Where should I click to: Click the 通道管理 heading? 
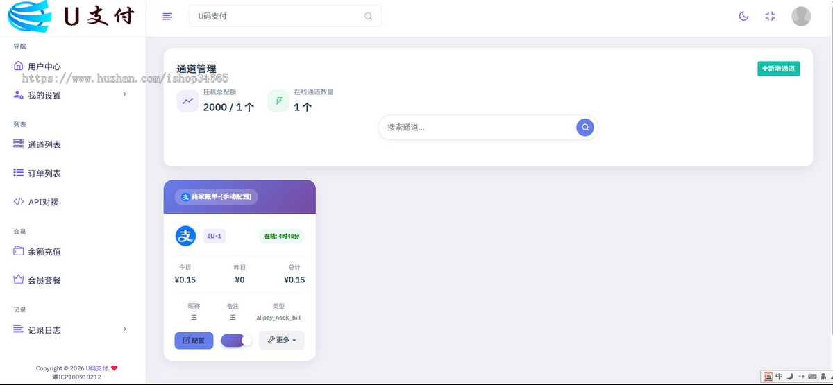196,69
